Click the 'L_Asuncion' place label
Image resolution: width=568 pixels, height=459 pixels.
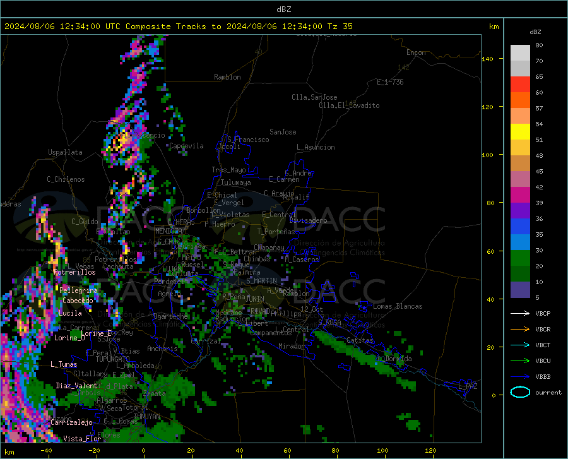pos(316,147)
